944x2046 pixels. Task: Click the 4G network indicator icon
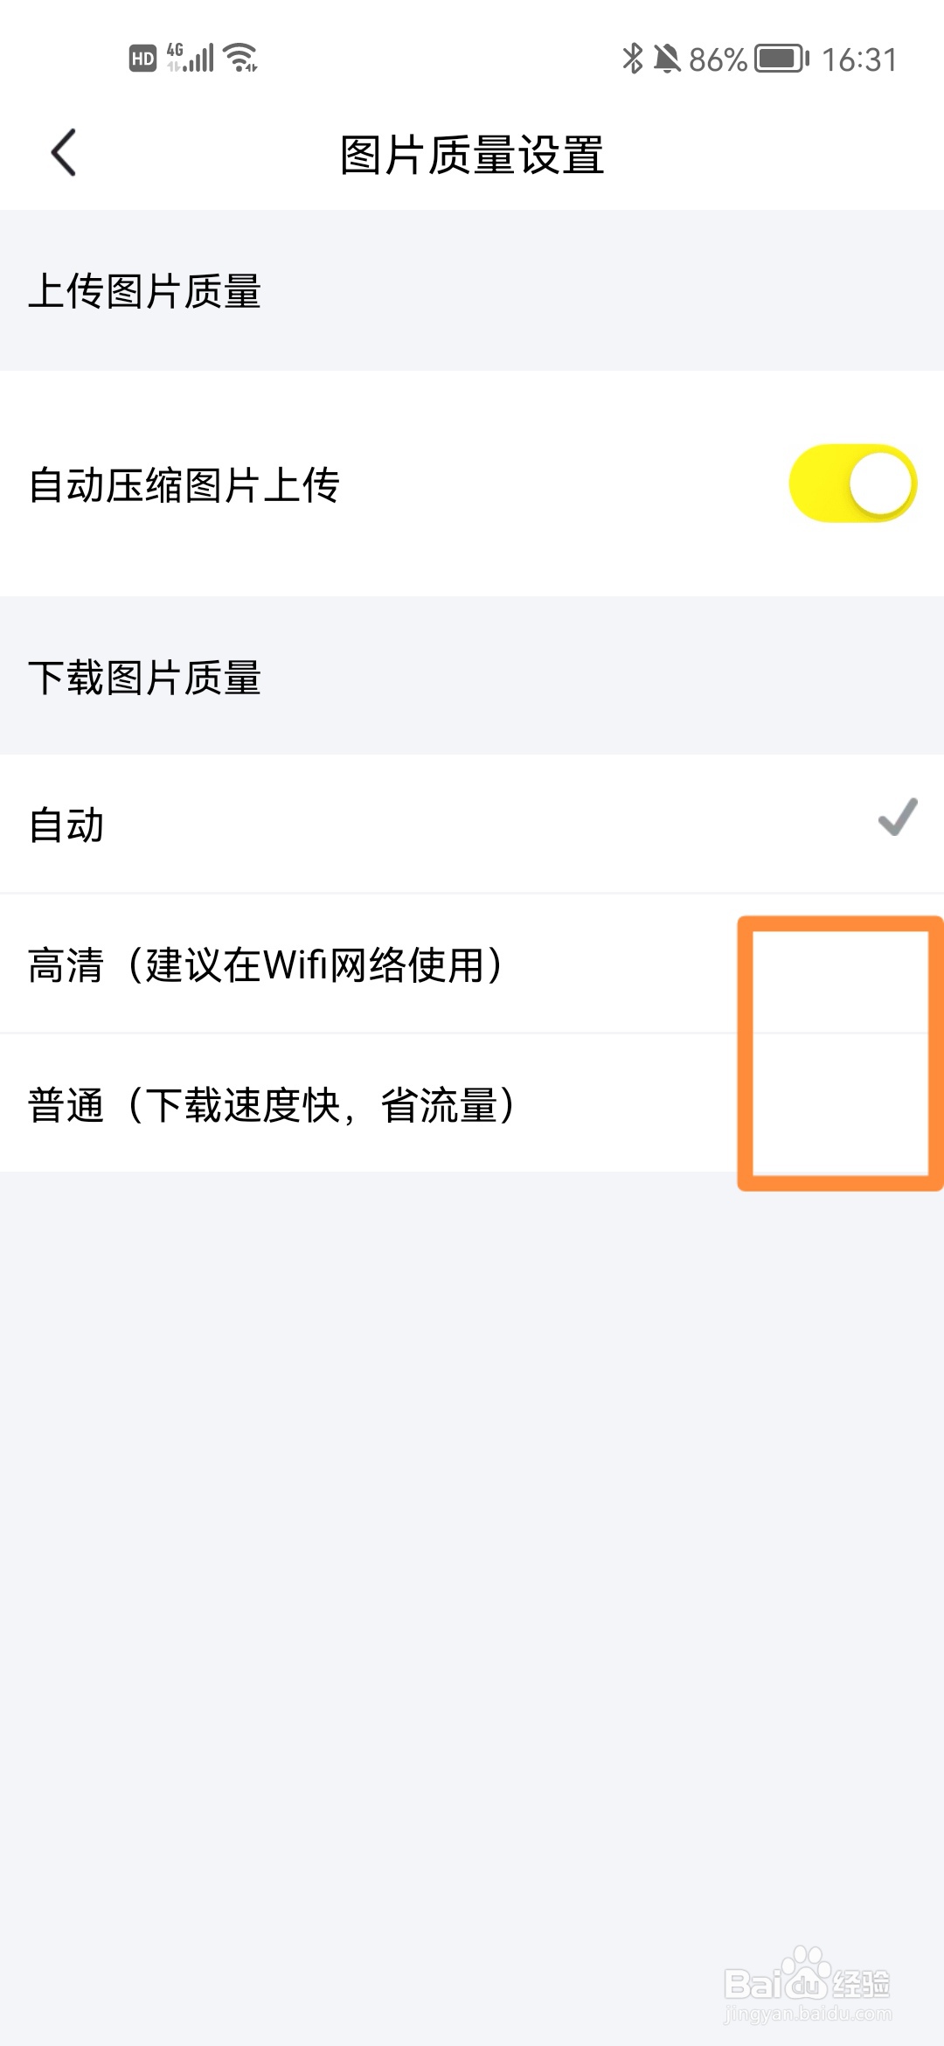pyautogui.click(x=174, y=52)
